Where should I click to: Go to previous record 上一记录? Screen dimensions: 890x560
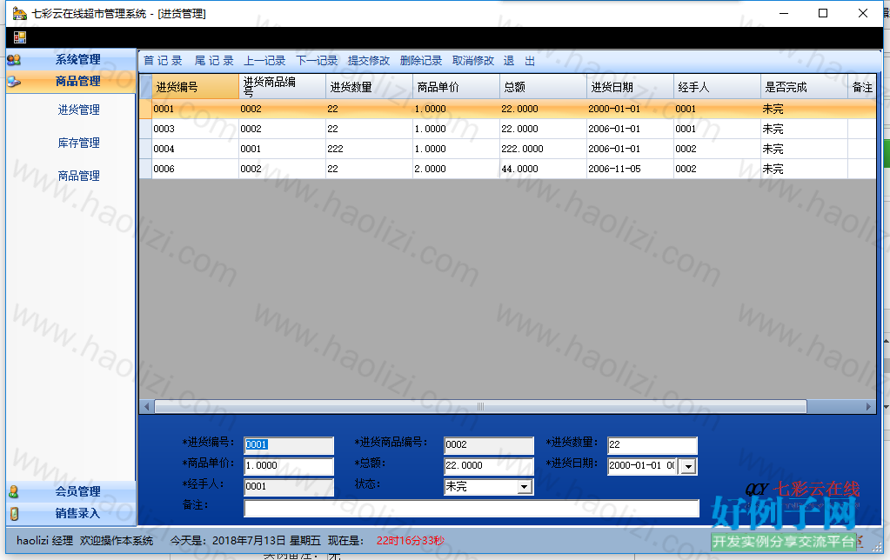264,61
